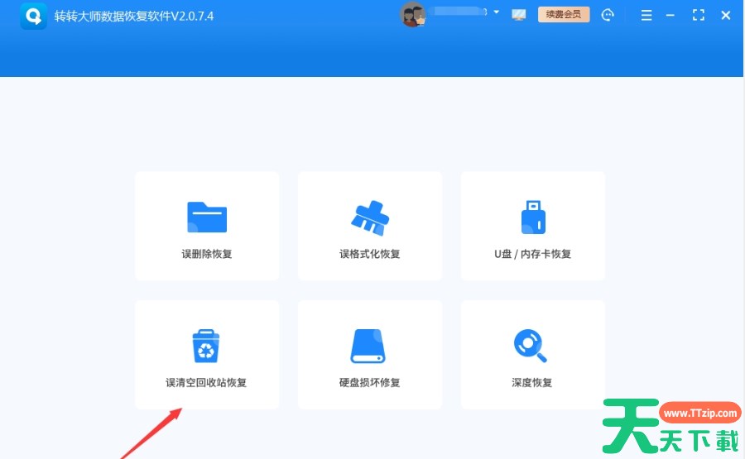The image size is (745, 459).
Task: Open the hamburger main menu
Action: click(646, 15)
